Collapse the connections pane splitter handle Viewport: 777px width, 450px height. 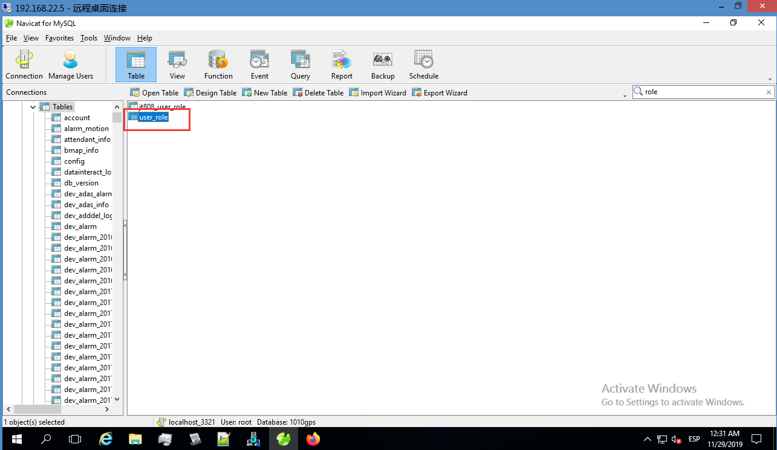[125, 250]
